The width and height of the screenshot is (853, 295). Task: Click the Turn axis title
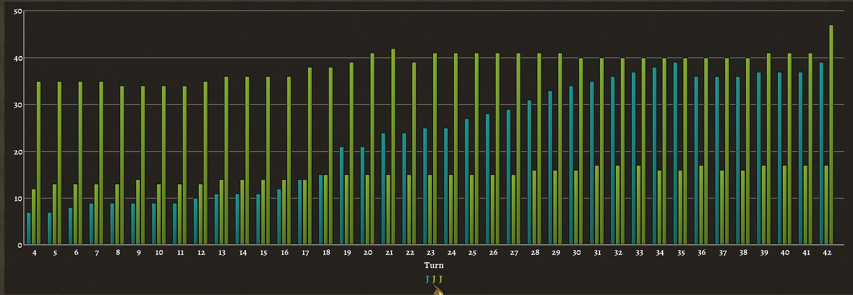434,265
